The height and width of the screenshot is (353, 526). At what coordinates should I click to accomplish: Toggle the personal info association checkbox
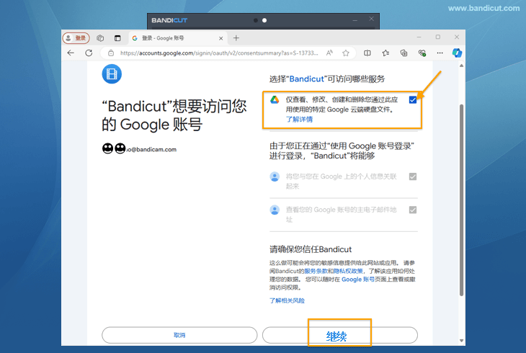click(413, 176)
